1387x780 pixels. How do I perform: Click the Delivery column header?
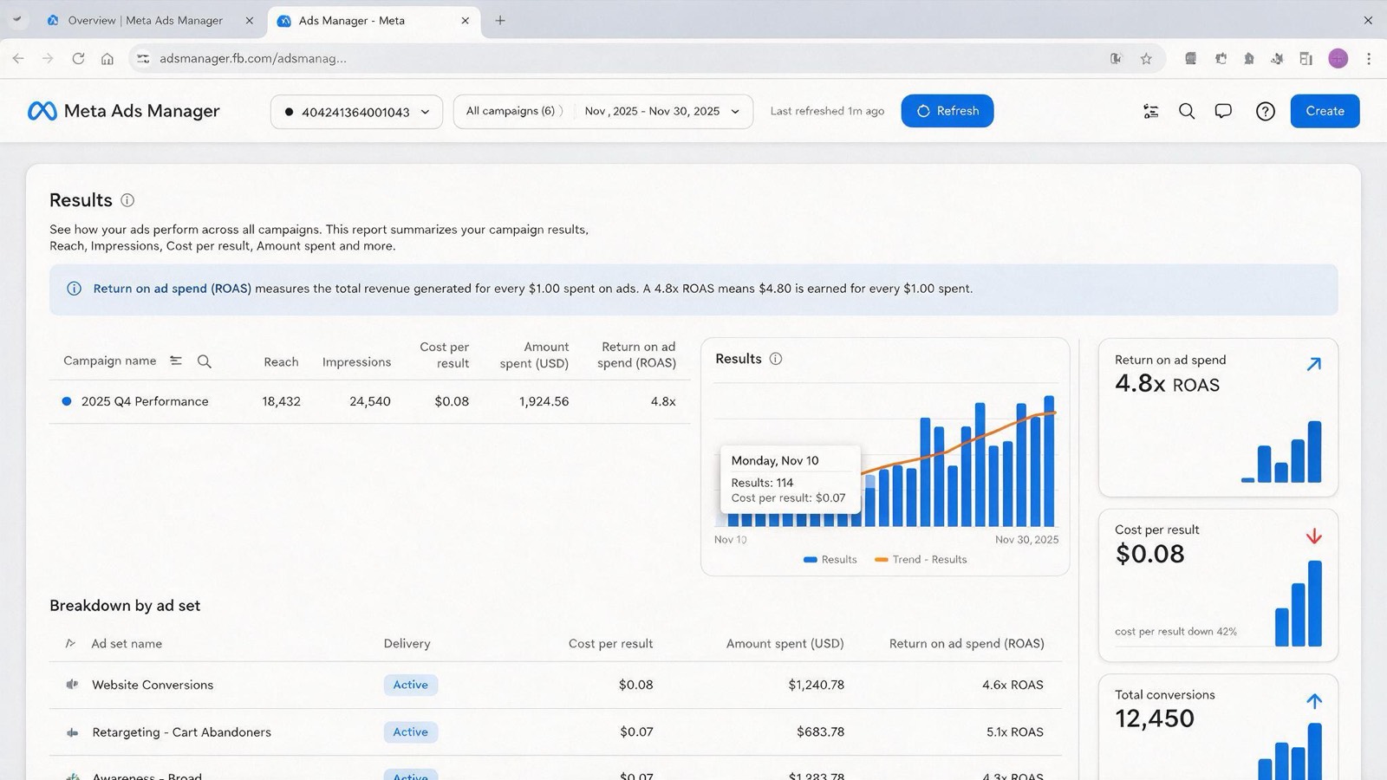pyautogui.click(x=407, y=644)
